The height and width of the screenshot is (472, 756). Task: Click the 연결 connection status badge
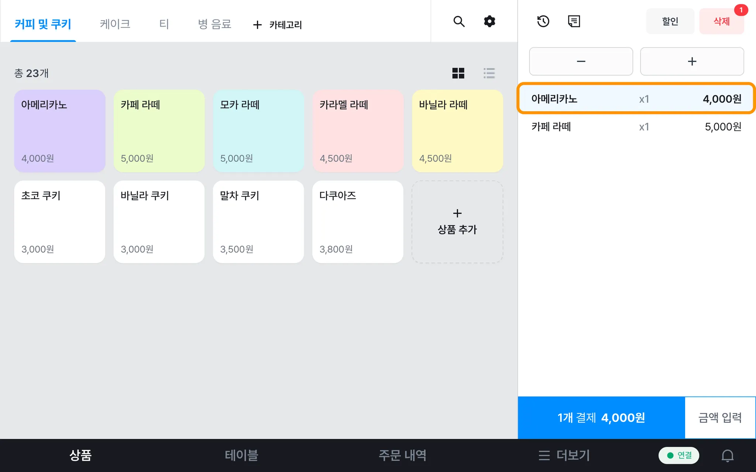679,455
